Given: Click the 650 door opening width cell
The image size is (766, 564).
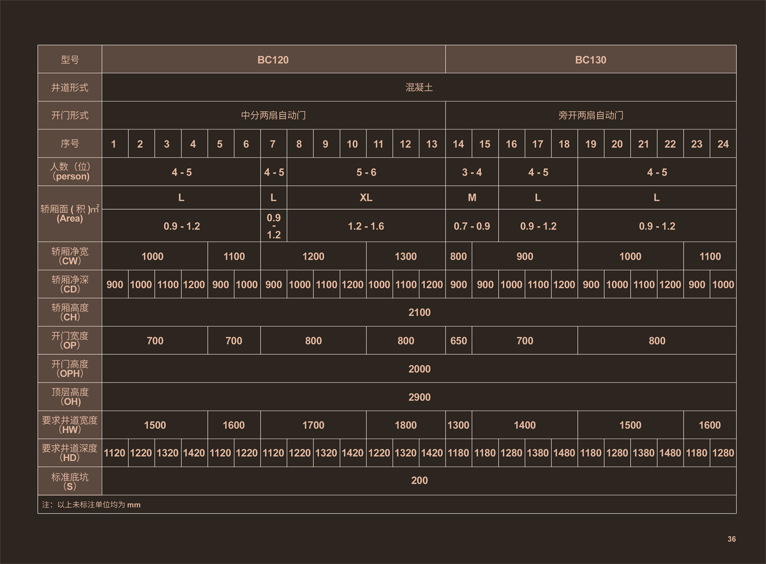Looking at the screenshot, I should (458, 341).
